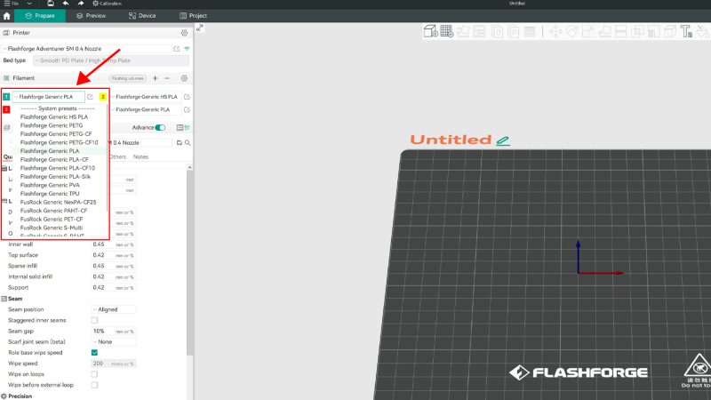Open Scarf joint seam dropdown
Viewport: 711px width, 400px height.
(x=114, y=341)
